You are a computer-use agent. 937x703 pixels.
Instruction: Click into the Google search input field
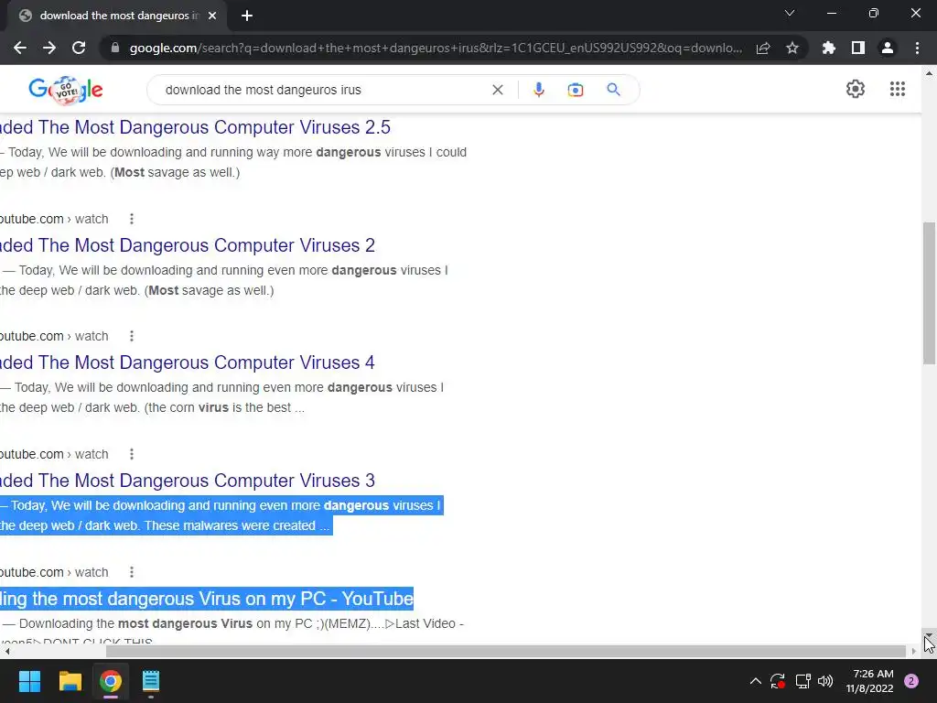coord(323,90)
